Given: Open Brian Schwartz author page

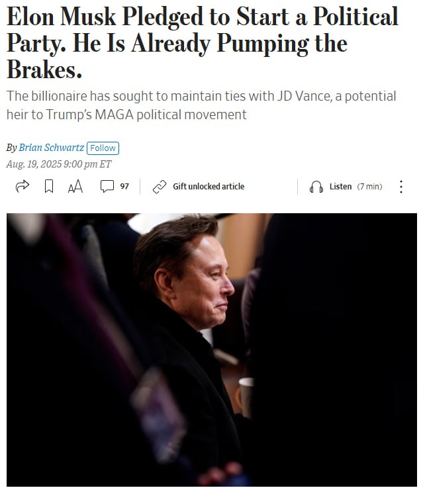Looking at the screenshot, I should (51, 148).
